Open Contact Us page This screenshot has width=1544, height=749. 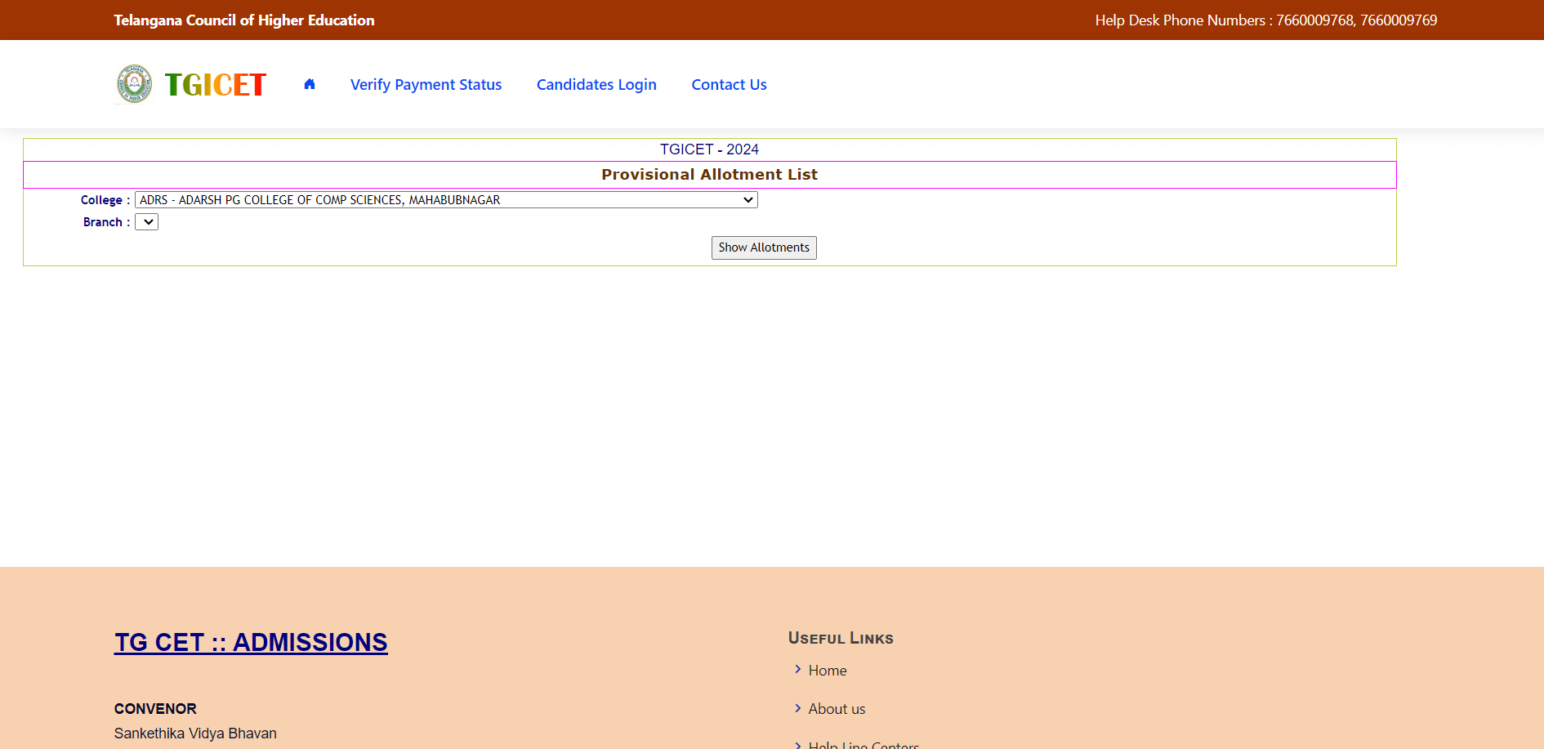click(729, 85)
